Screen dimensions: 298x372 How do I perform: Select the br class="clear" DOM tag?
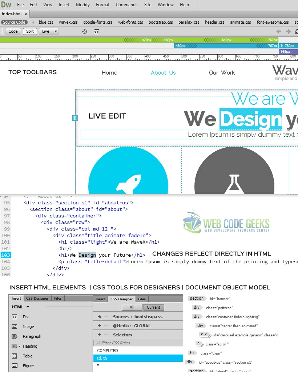[x=193, y=353]
